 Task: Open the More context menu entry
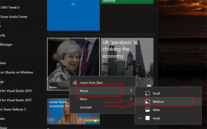pyautogui.click(x=103, y=99)
